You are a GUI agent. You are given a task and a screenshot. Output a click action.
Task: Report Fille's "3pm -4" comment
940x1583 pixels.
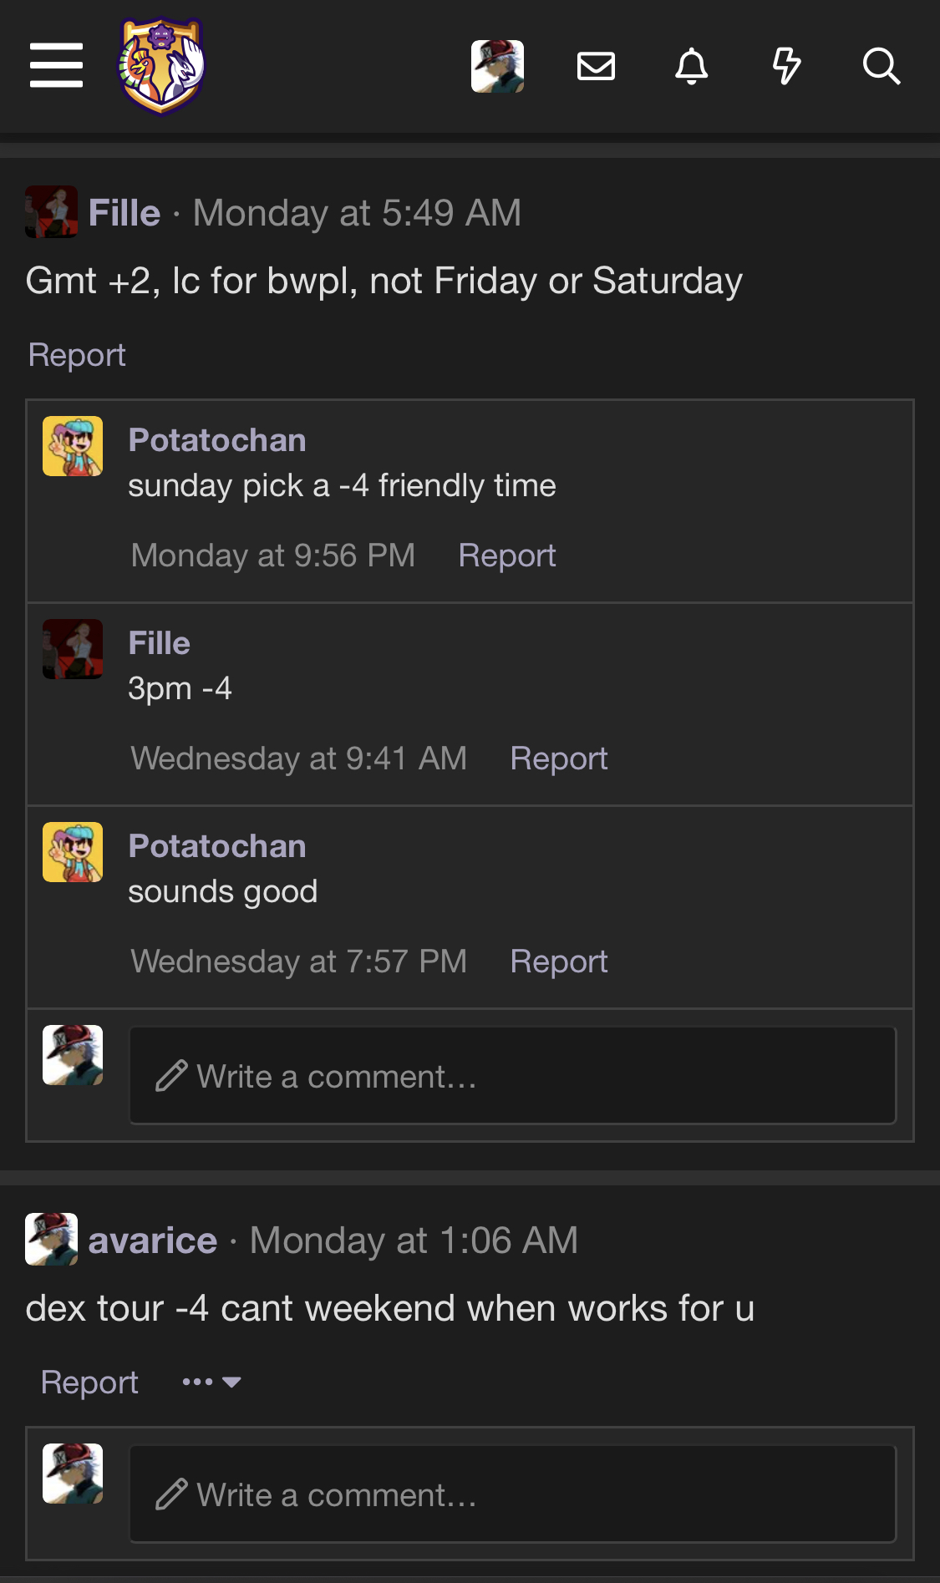click(558, 759)
